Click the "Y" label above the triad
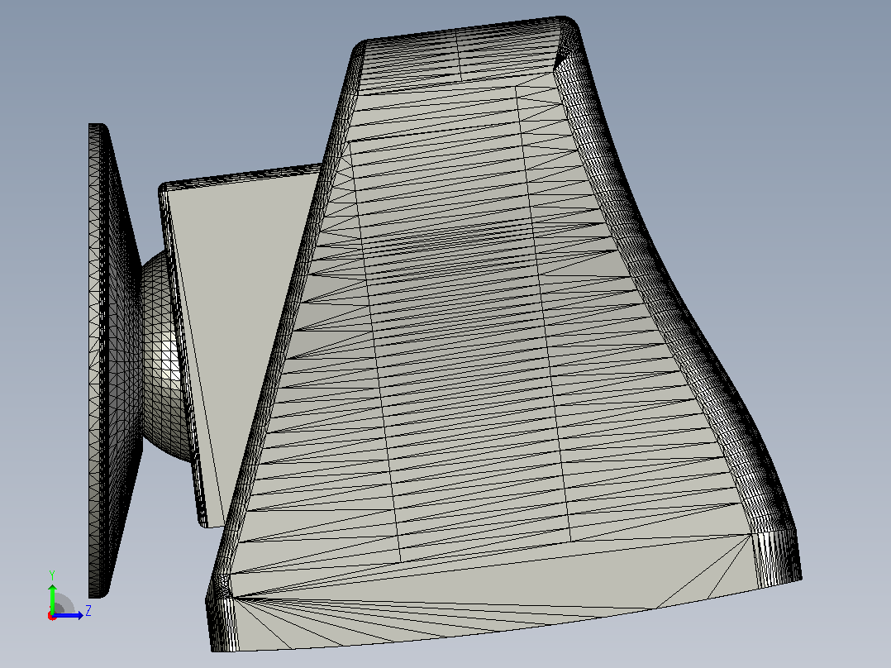The image size is (891, 668). [x=52, y=575]
